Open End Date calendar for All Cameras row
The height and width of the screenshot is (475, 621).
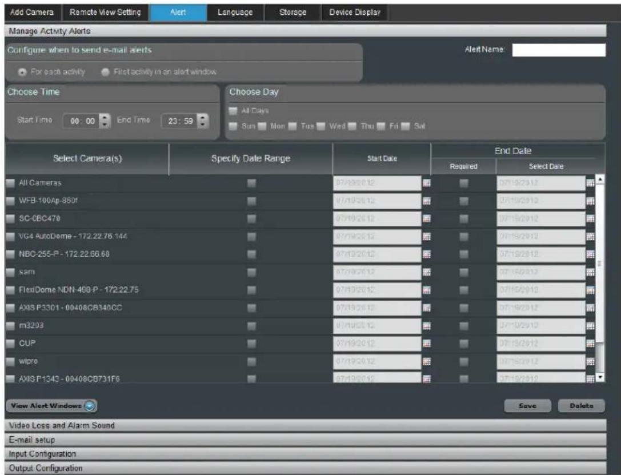click(x=590, y=183)
